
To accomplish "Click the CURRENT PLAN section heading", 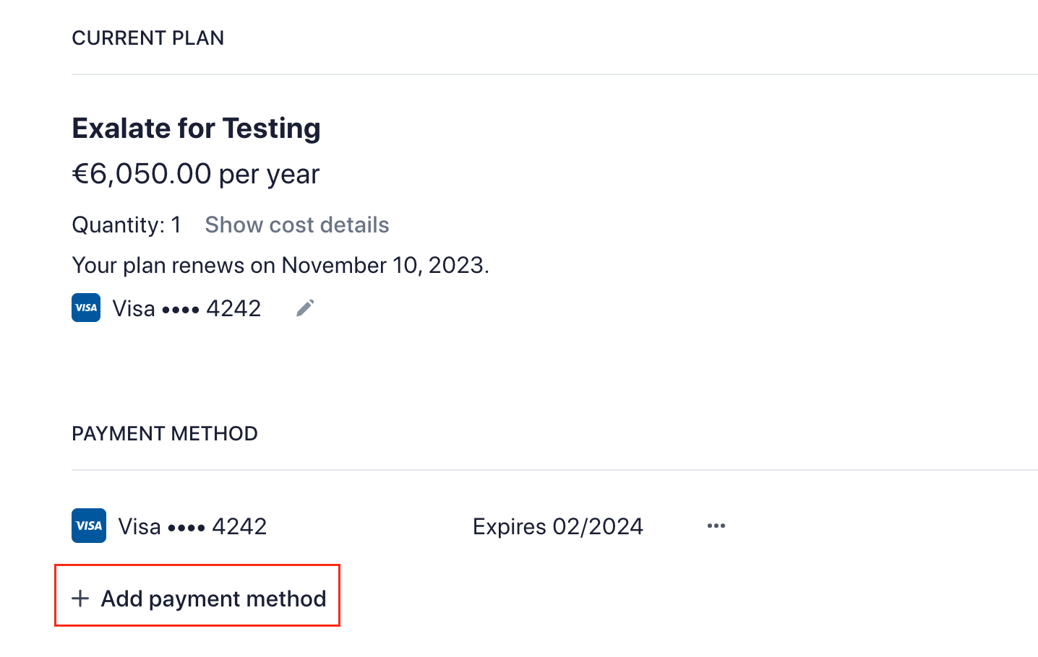I will 148,38.
